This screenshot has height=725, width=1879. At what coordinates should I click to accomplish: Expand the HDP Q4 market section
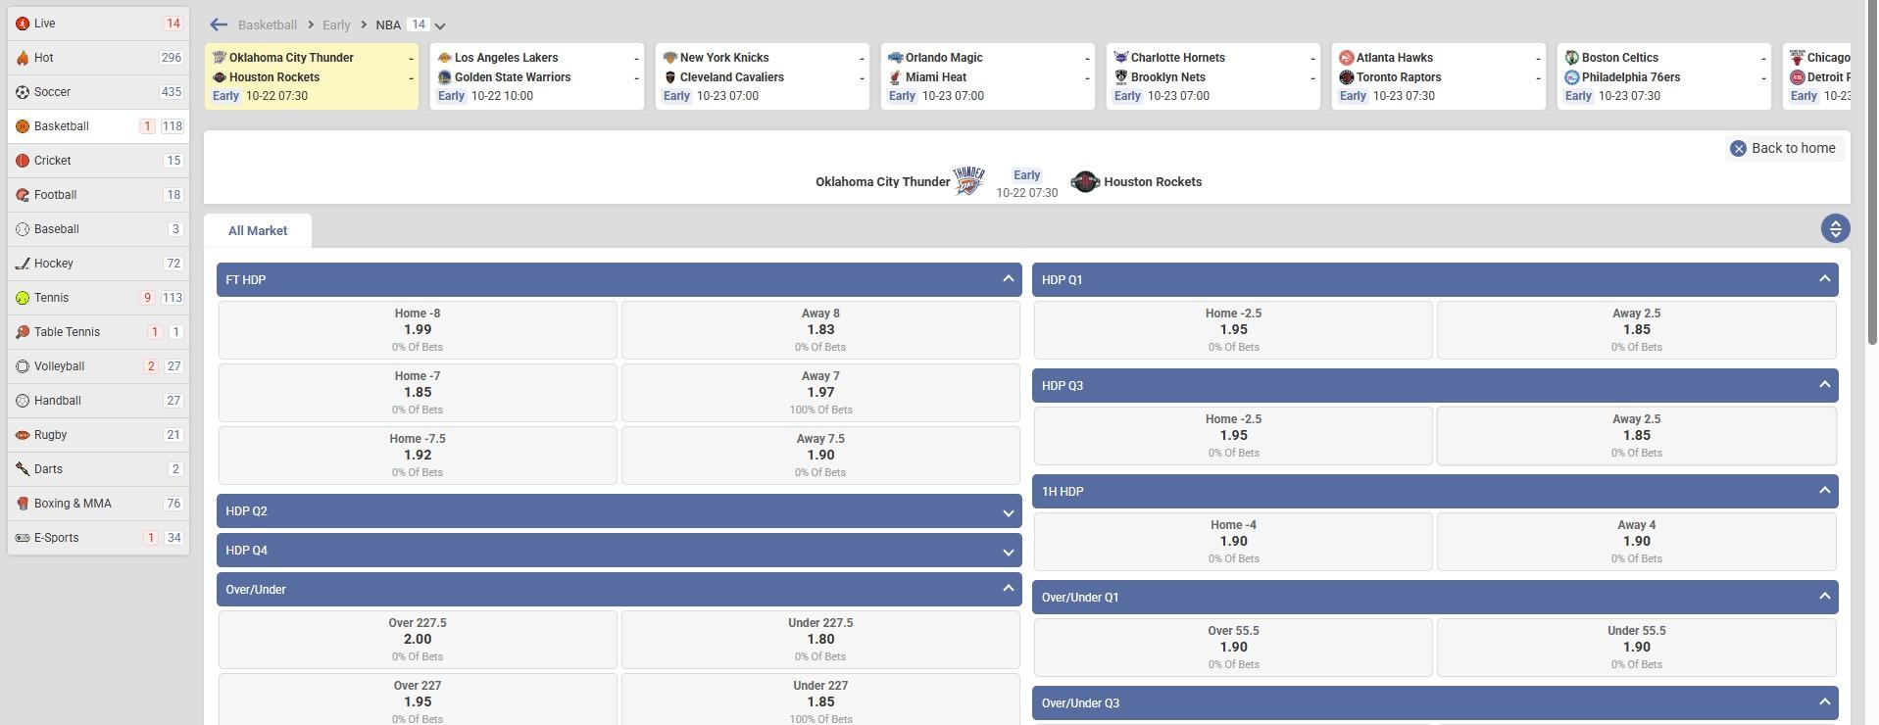[x=1008, y=552]
